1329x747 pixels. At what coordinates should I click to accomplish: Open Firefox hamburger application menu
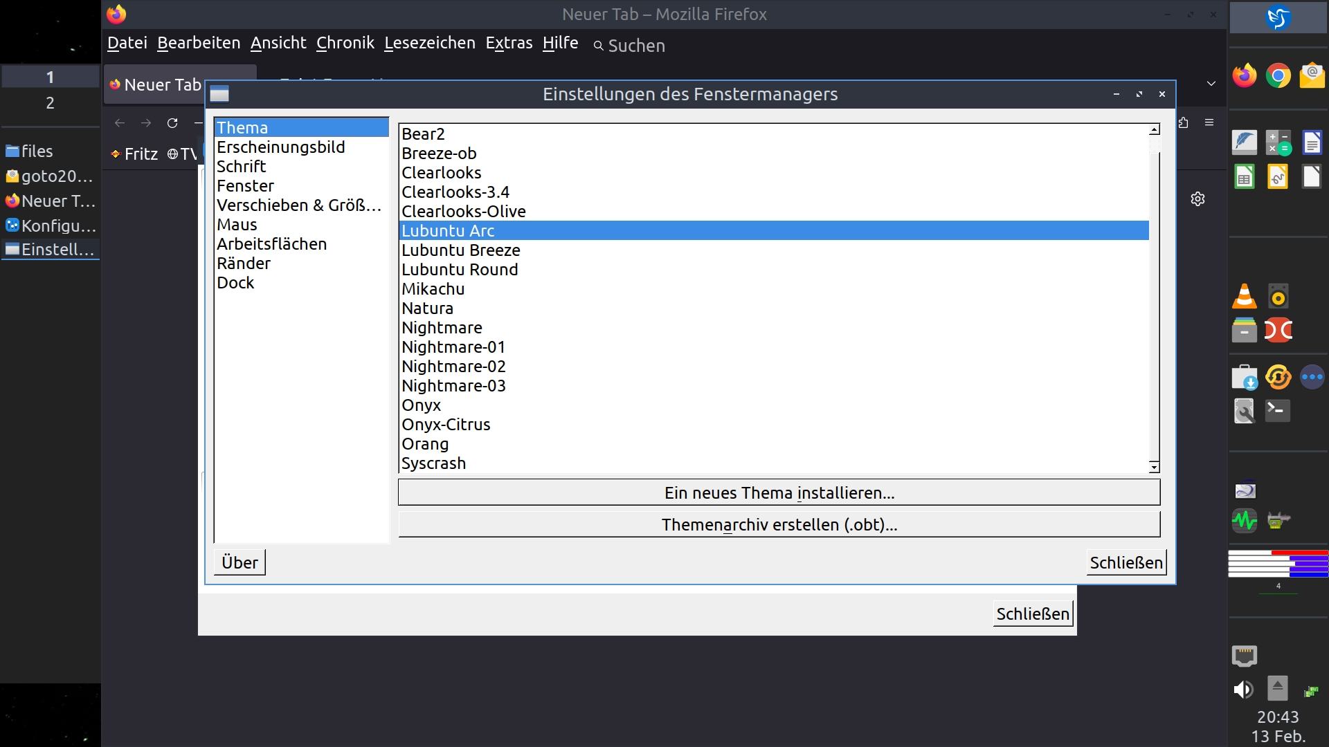[x=1209, y=122]
